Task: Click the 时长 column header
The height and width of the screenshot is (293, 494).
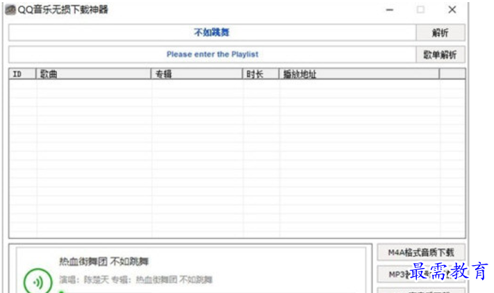Action: [261, 74]
